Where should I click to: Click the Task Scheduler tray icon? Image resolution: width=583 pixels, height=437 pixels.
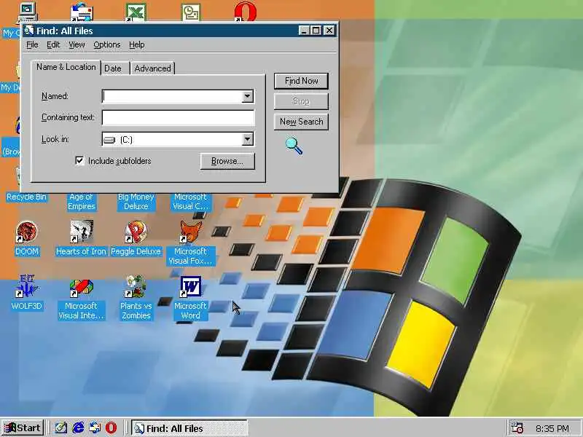(517, 428)
